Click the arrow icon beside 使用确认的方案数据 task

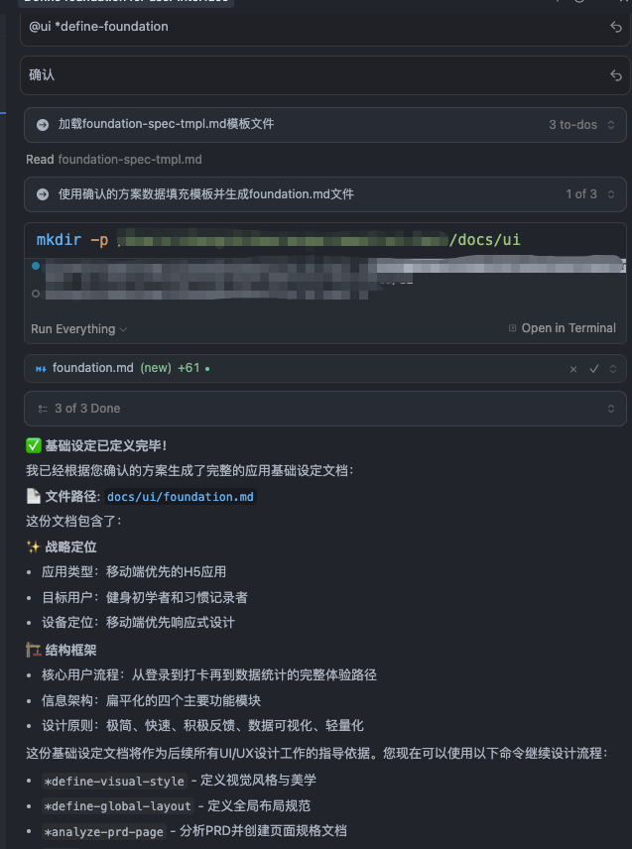tap(43, 194)
